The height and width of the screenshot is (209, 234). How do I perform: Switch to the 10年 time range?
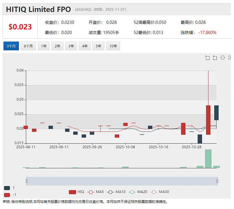[113, 46]
